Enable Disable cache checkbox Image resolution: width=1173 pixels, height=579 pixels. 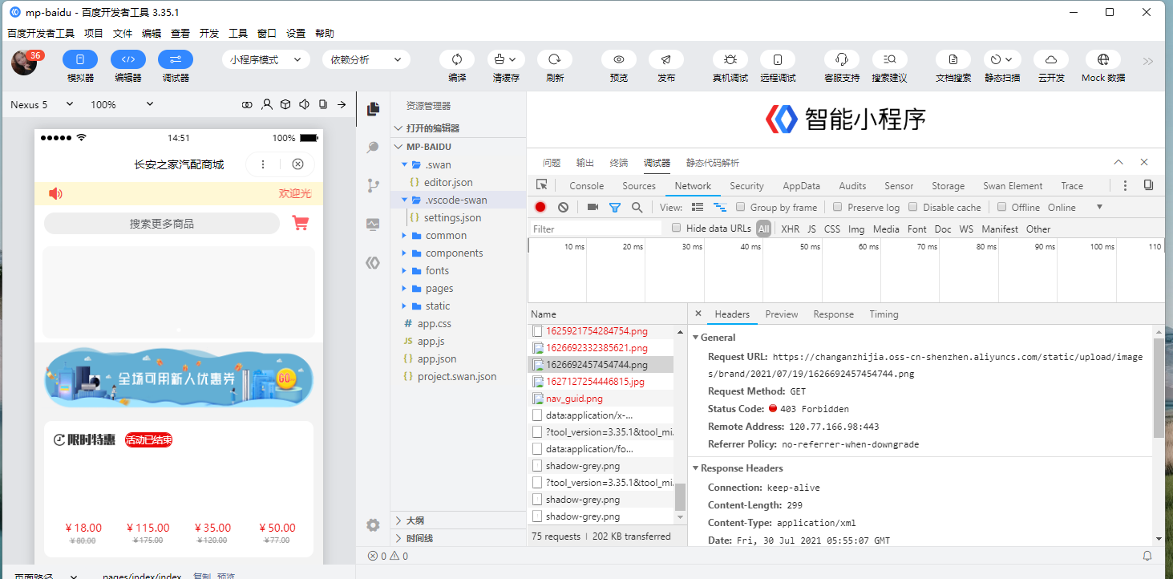click(912, 207)
